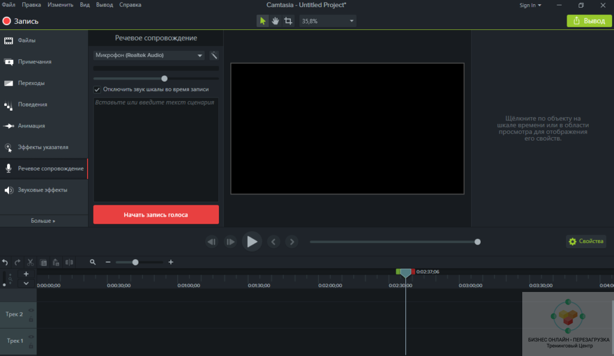The width and height of the screenshot is (614, 356).
Task: Click "Начать запись голоса" button
Action: click(156, 215)
